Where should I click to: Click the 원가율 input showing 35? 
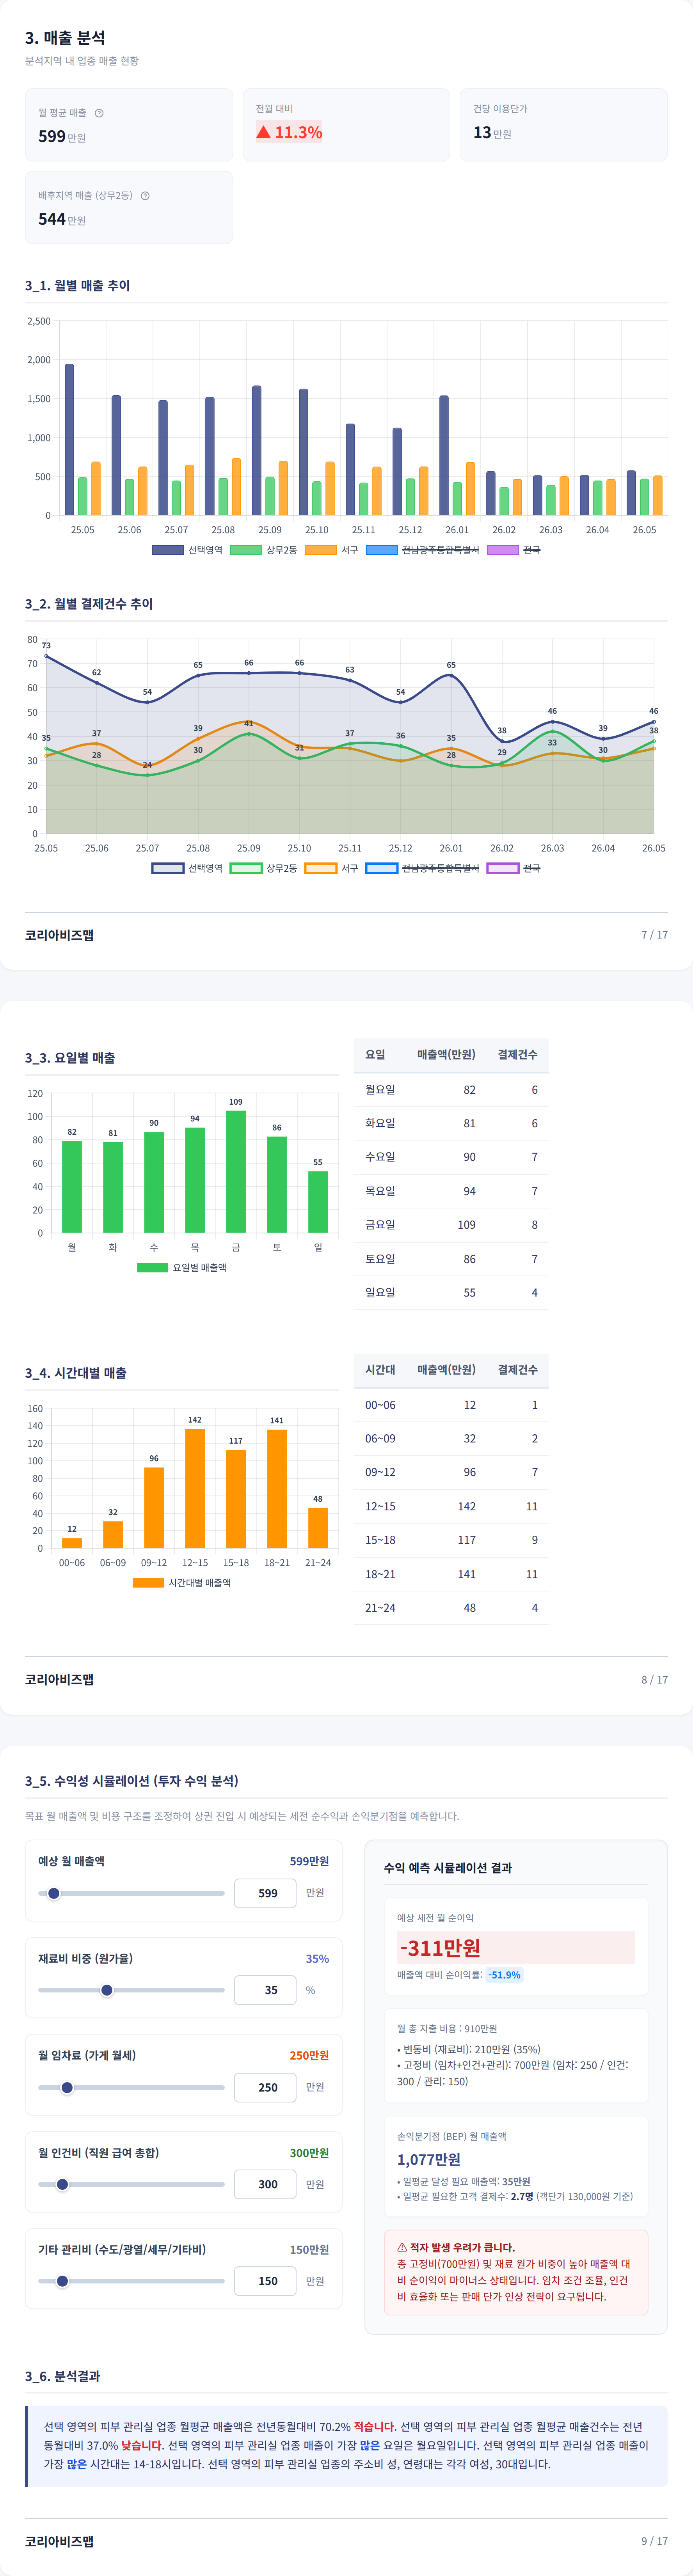265,1990
